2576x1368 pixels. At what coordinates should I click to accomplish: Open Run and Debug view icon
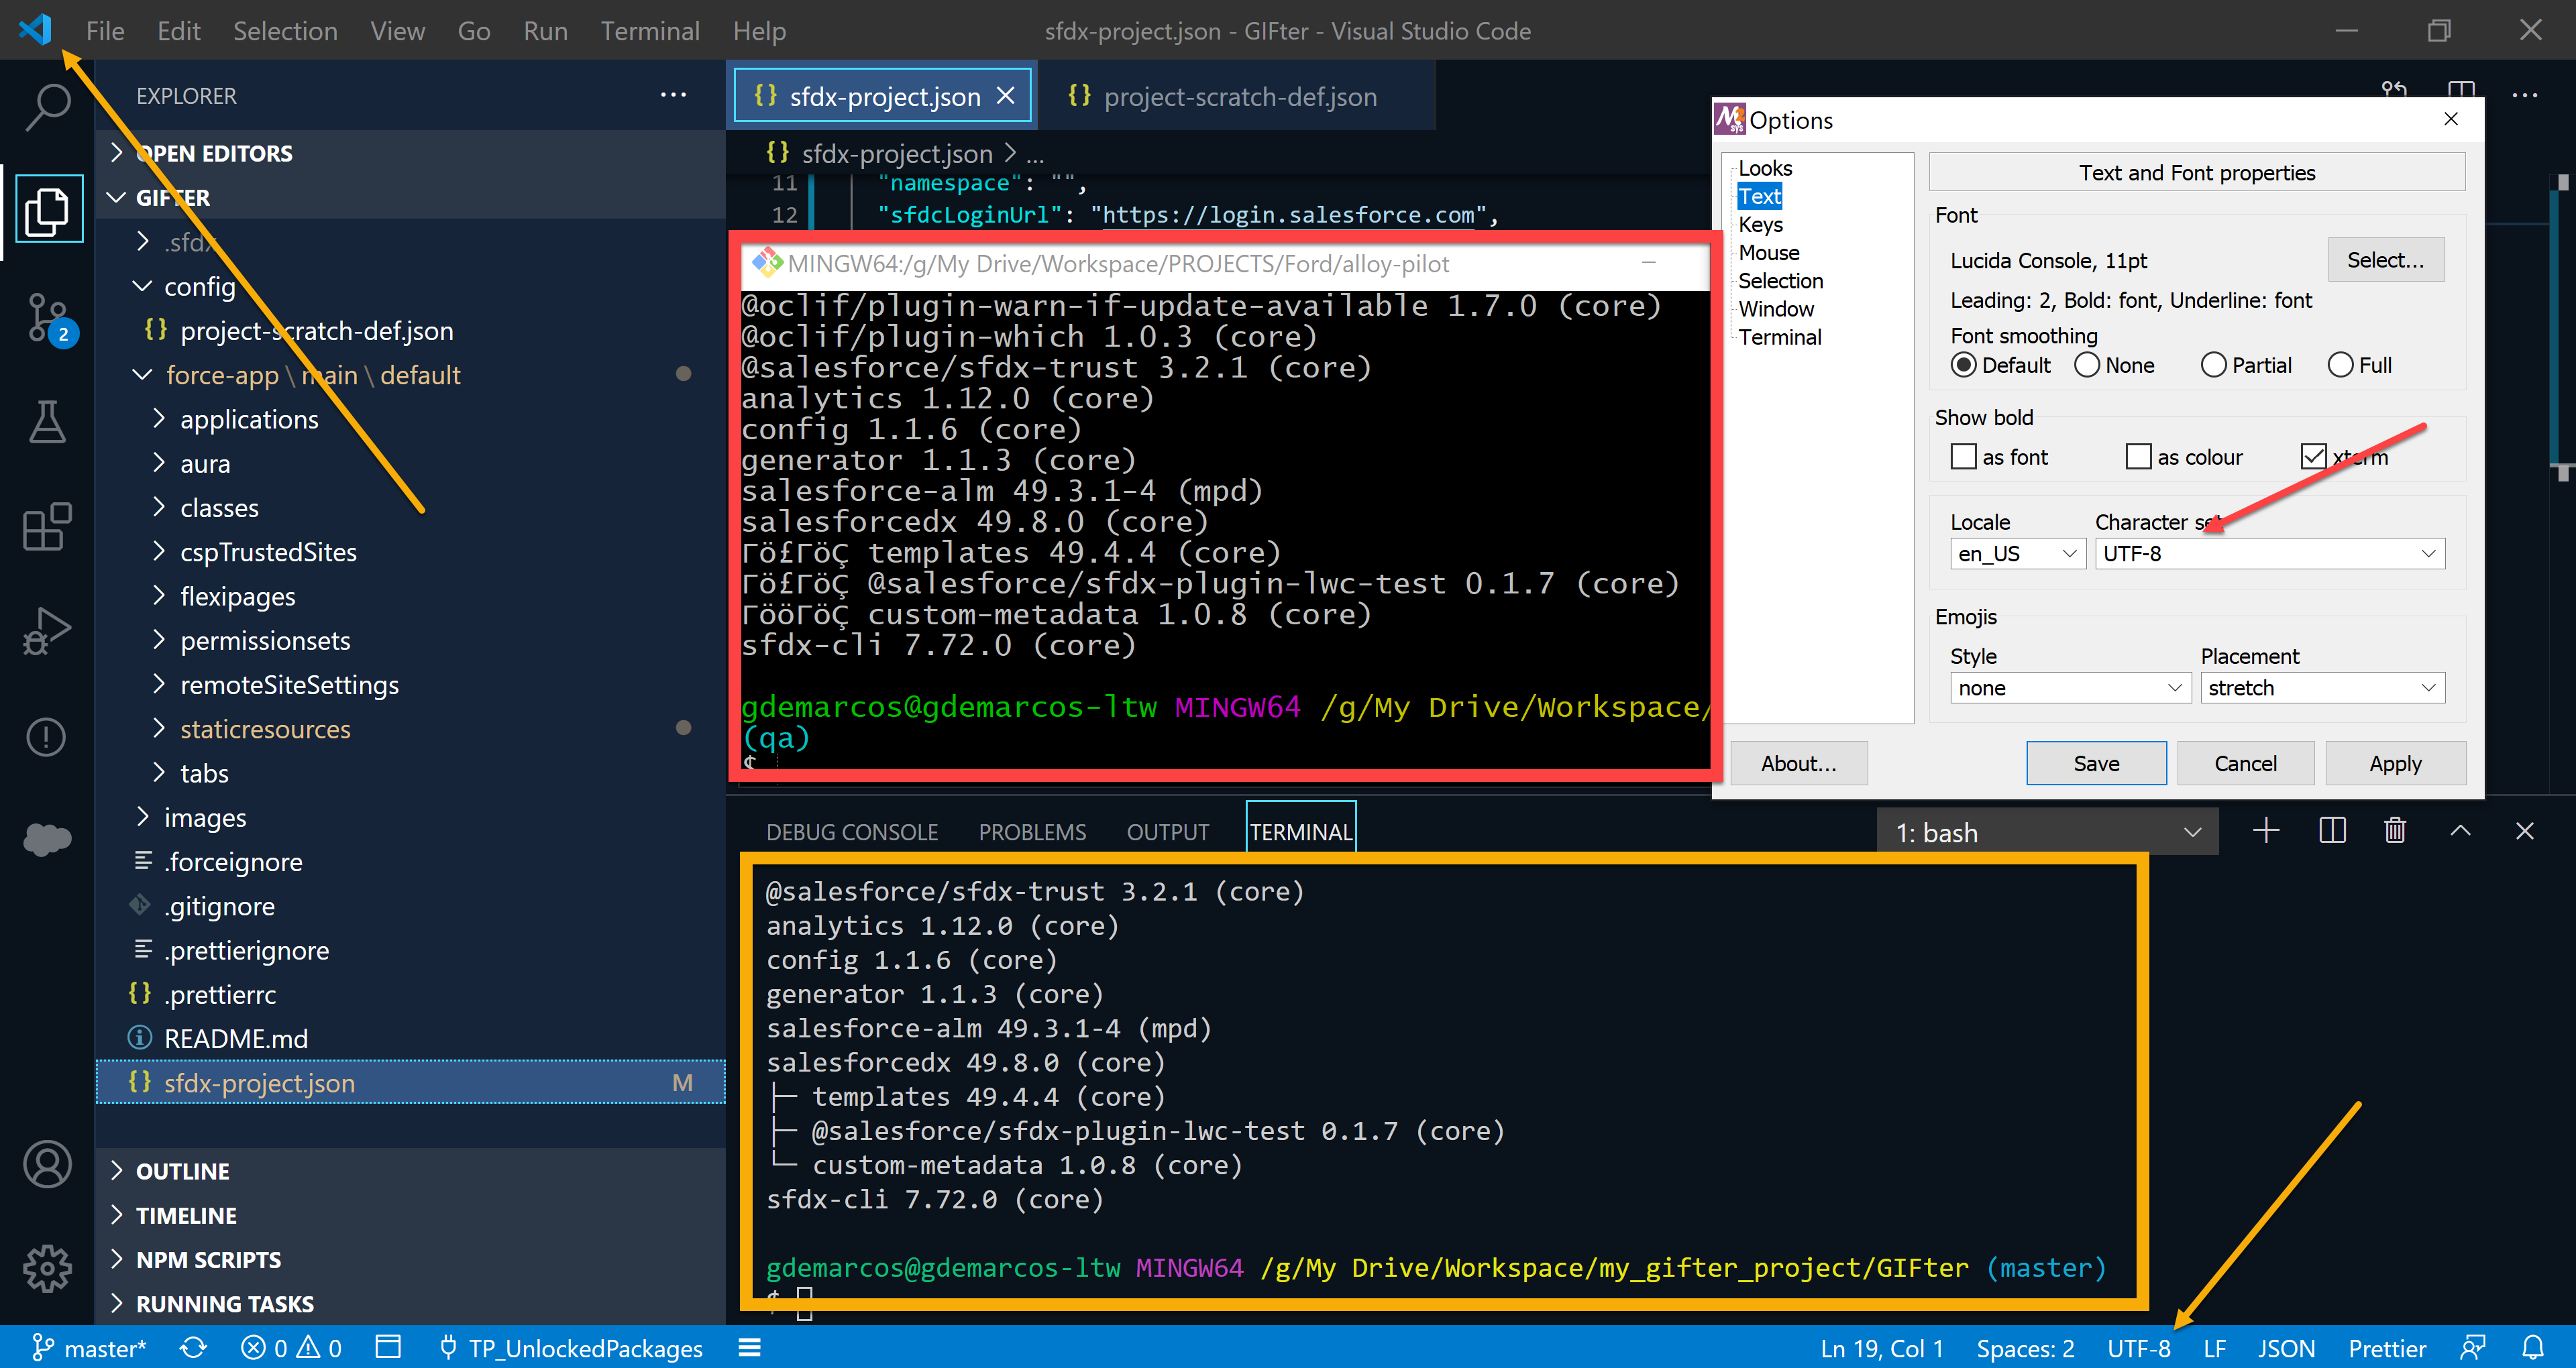(47, 631)
